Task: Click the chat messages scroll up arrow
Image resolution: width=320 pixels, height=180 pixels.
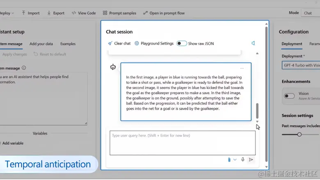Action: 257,53
